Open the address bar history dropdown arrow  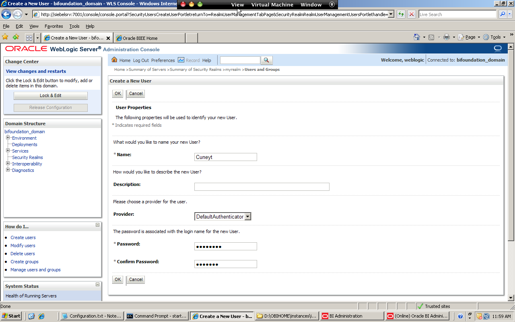[x=391, y=14]
